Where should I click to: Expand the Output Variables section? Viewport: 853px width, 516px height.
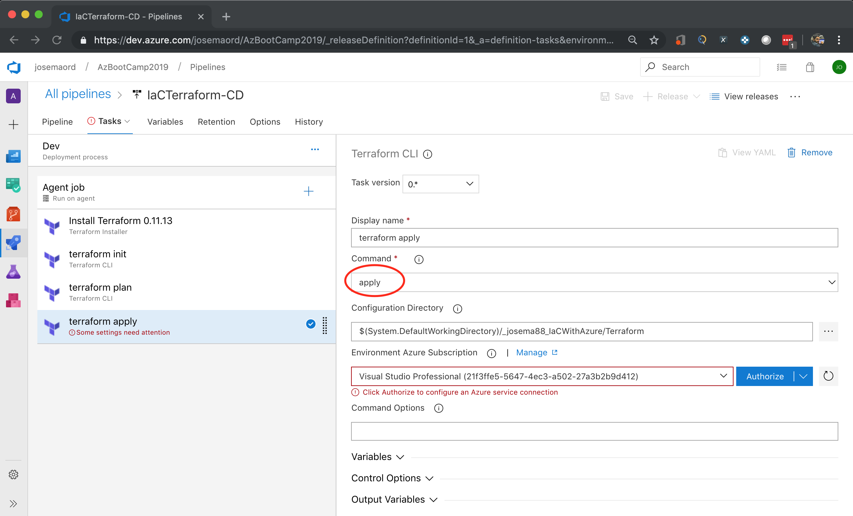394,499
